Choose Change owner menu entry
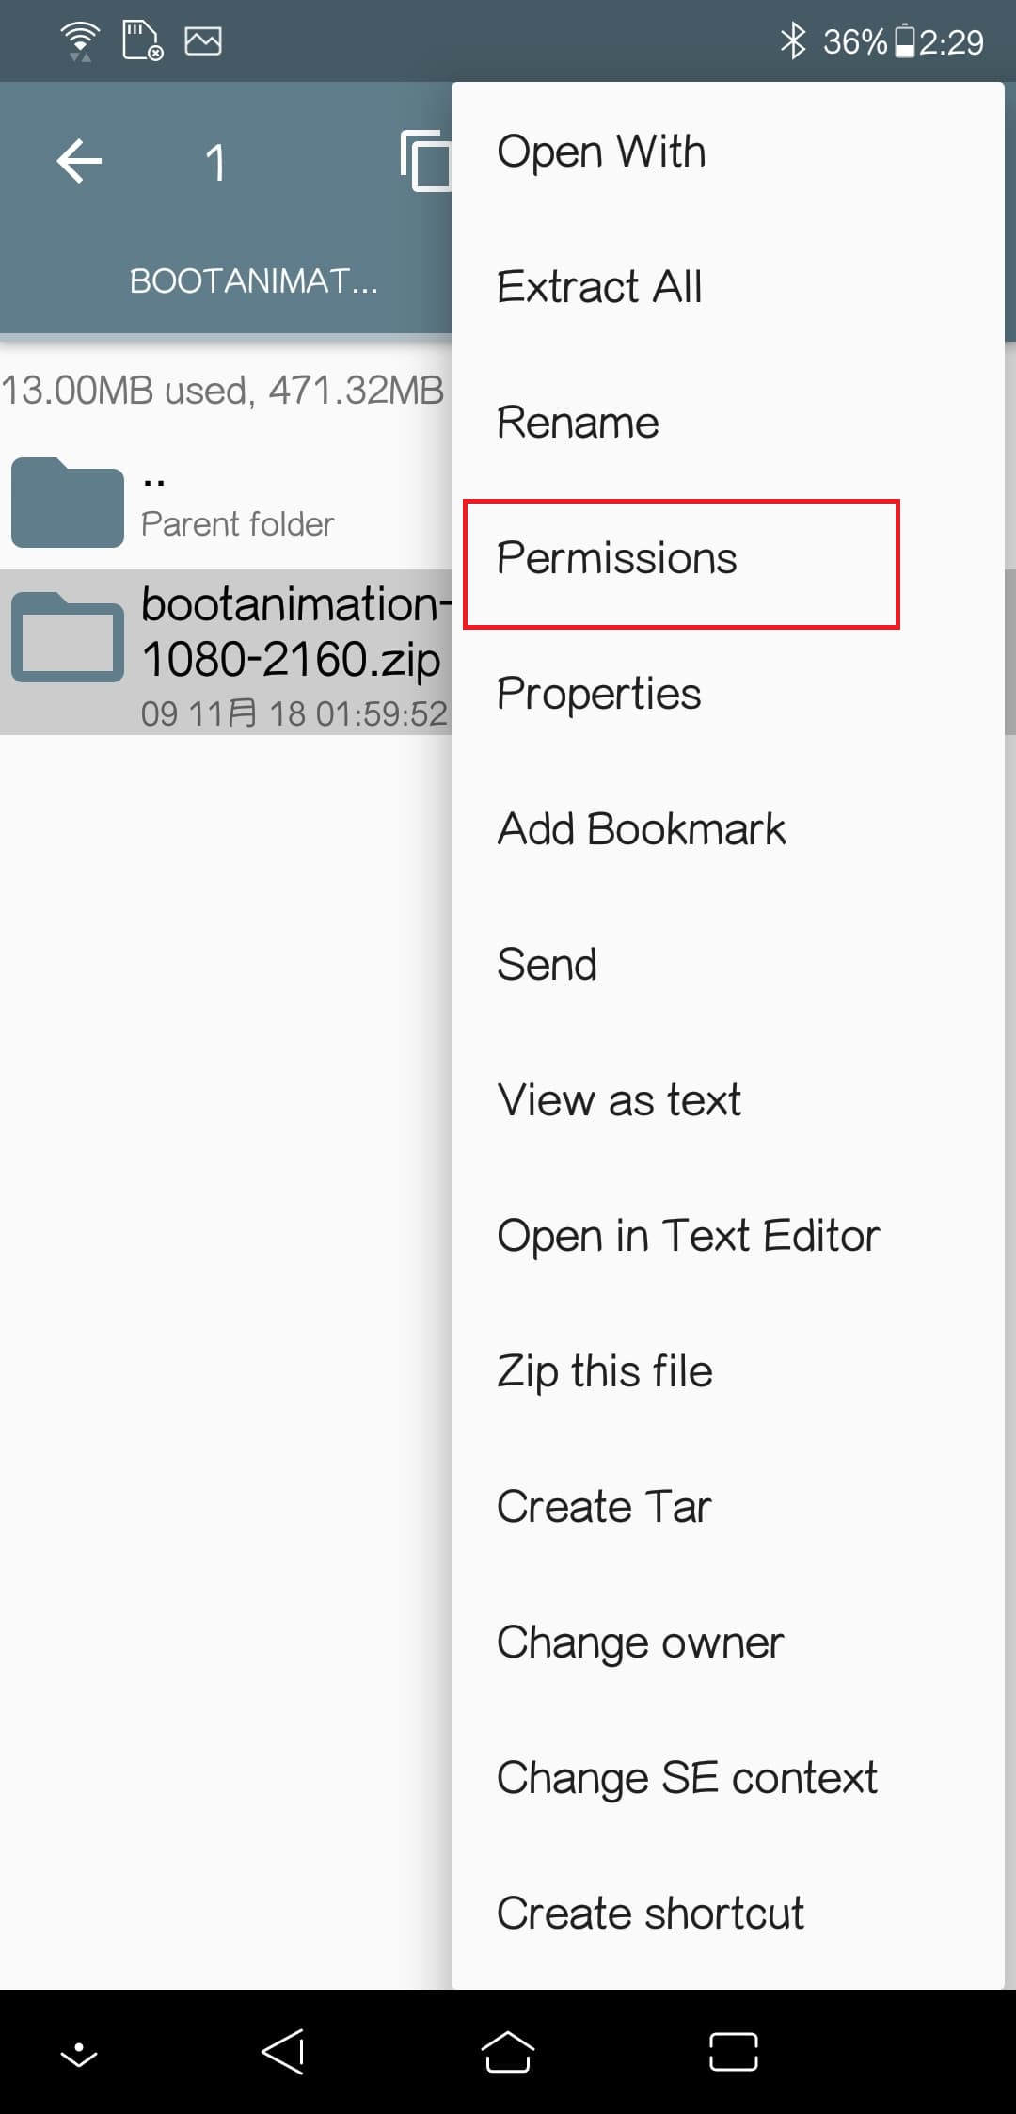 point(728,1642)
